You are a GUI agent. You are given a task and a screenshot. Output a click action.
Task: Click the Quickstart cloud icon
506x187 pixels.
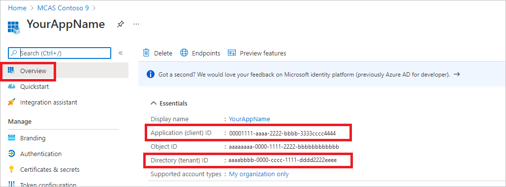[11, 86]
